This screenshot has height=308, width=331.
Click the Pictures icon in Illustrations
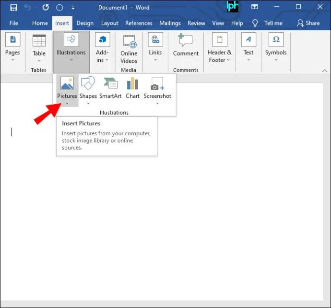[67, 83]
